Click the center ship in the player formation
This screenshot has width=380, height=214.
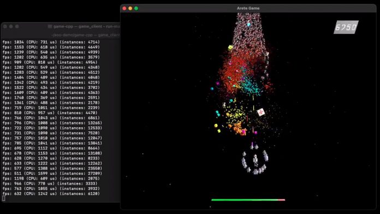tap(255, 161)
